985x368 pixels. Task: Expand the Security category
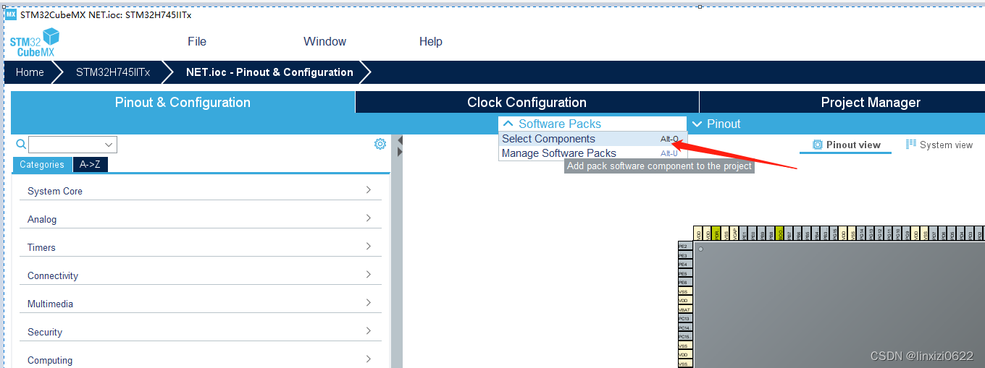[x=369, y=331]
